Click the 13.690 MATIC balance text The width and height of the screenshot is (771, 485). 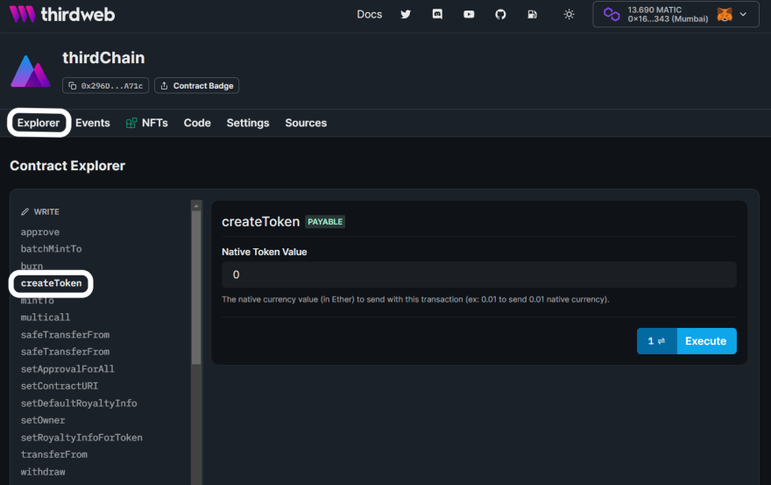(x=654, y=10)
